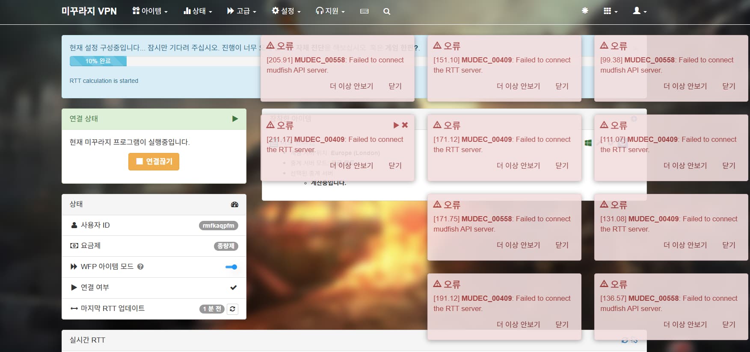750x352 pixels.
Task: Open the grid apps dropdown in navbar
Action: (611, 11)
